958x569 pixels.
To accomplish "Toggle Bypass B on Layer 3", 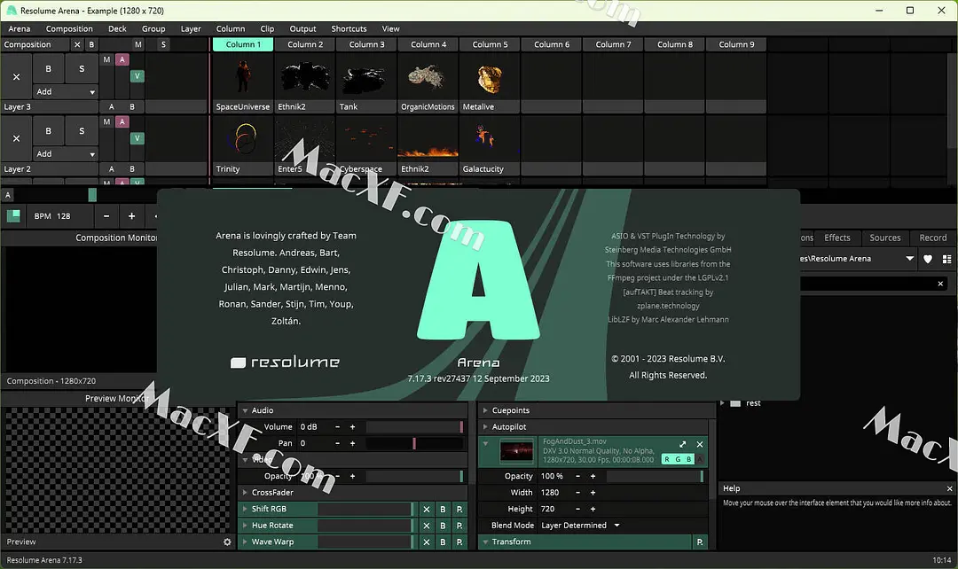I will [x=48, y=69].
